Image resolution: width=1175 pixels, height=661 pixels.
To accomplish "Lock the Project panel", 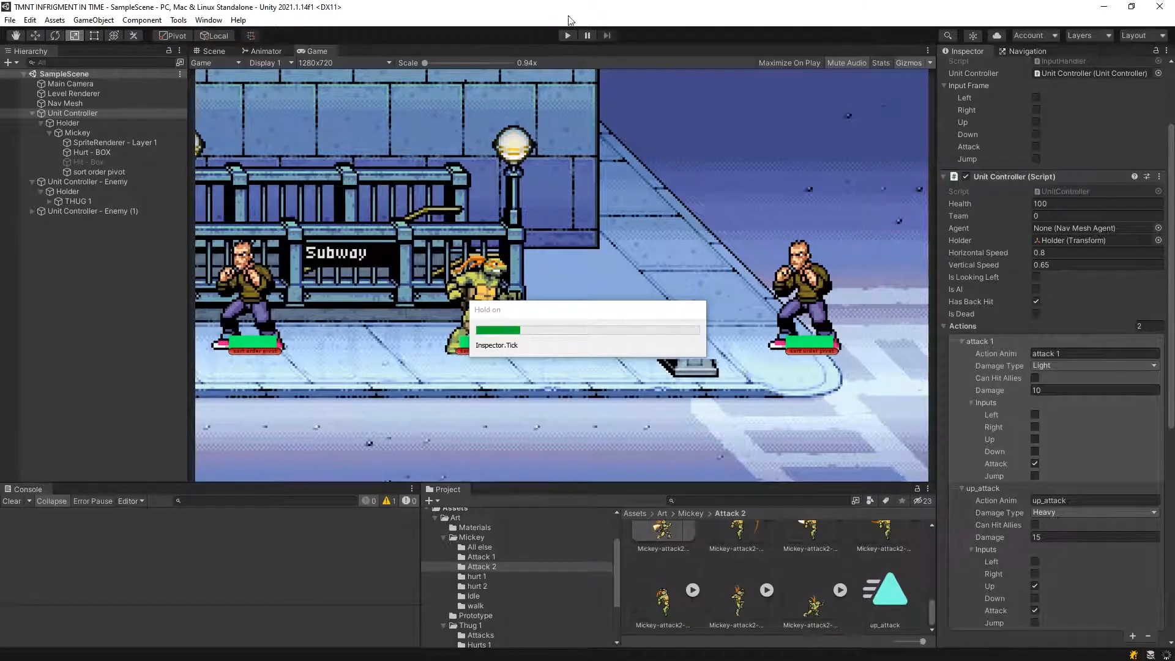I will click(917, 489).
